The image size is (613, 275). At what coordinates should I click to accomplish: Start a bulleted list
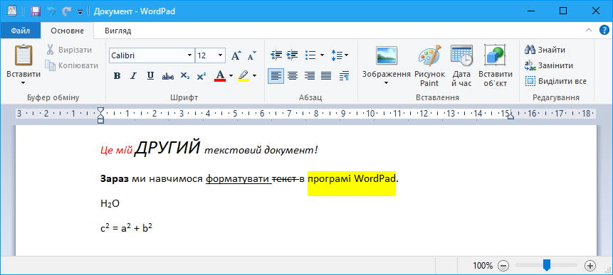click(x=310, y=55)
